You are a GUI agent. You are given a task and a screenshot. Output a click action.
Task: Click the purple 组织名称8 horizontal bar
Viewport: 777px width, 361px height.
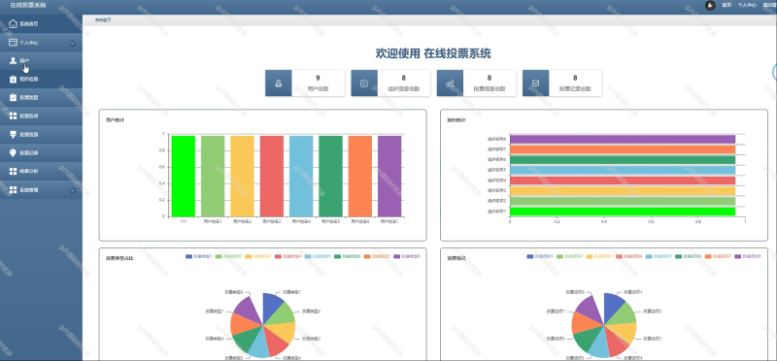(x=623, y=139)
